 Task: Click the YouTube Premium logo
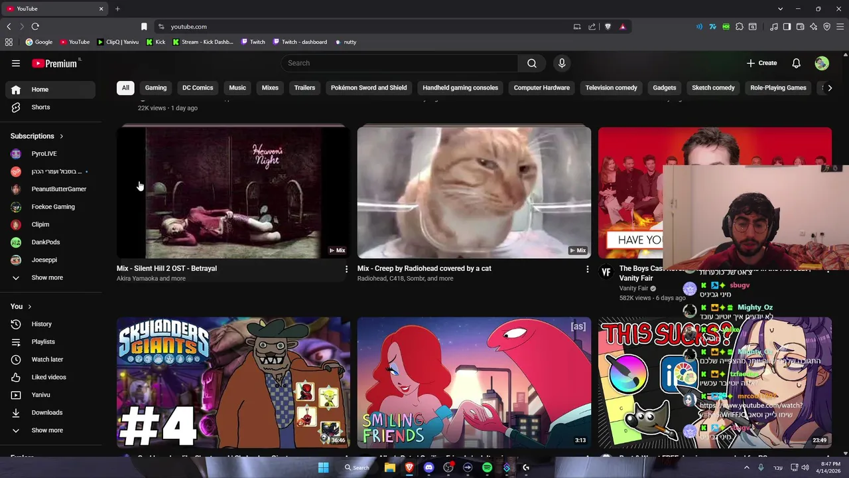pyautogui.click(x=56, y=63)
